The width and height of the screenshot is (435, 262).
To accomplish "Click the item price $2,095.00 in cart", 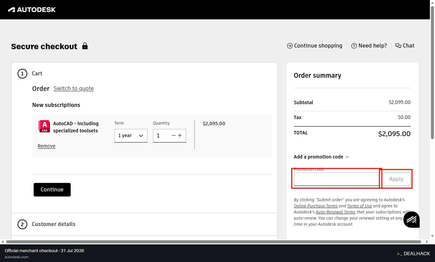I will pos(214,124).
